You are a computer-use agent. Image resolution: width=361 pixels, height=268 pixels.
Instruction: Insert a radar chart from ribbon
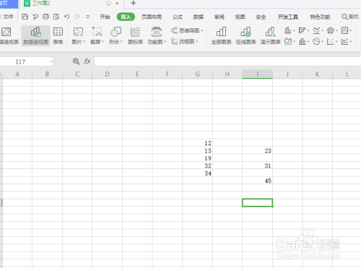coord(331,30)
